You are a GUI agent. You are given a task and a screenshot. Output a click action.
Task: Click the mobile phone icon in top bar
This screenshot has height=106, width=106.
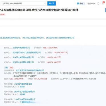tap(98, 3)
